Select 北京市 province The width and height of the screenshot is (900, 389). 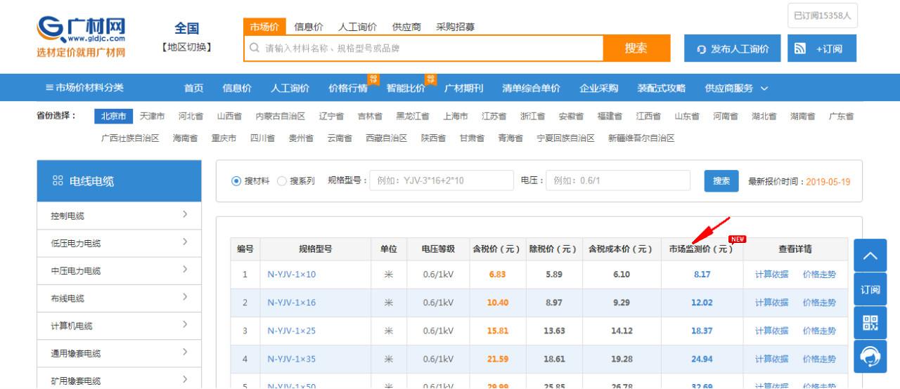point(113,116)
